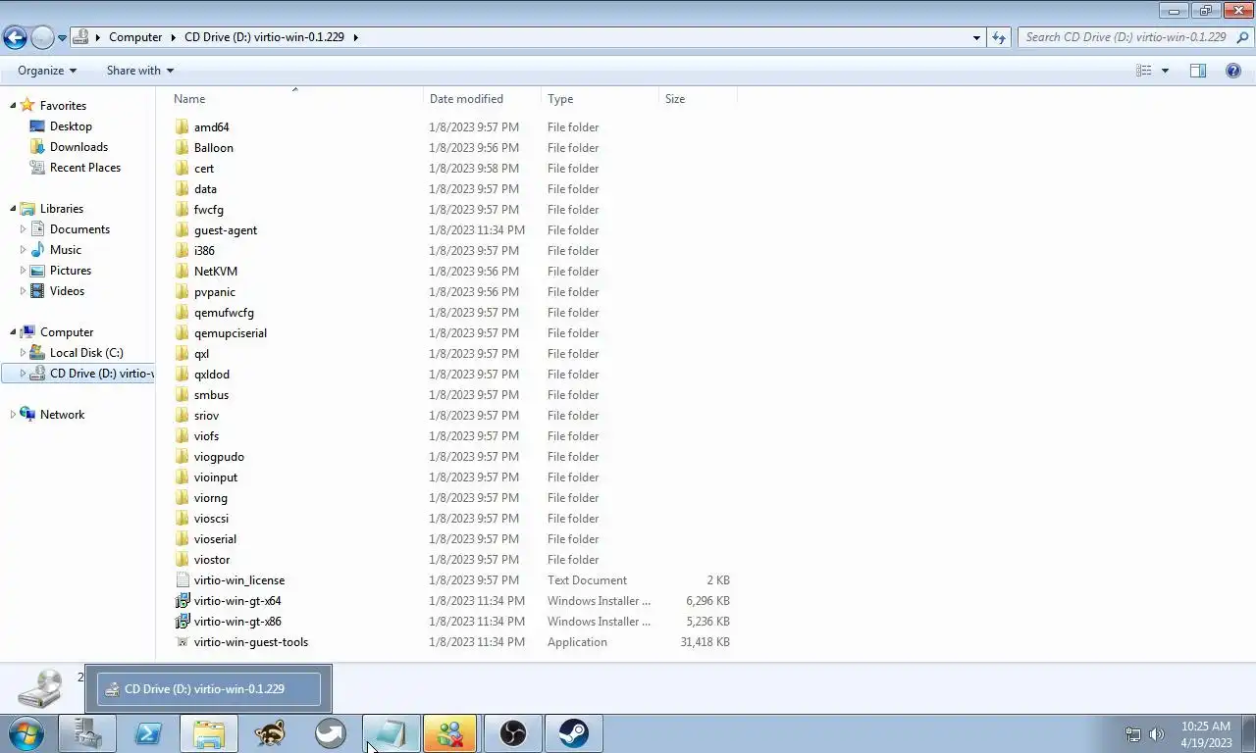This screenshot has width=1256, height=753.
Task: Click the vioserial folder name
Action: 215,539
